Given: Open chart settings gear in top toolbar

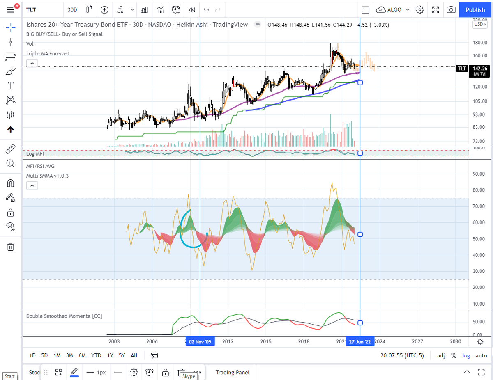Looking at the screenshot, I should click(x=419, y=9).
